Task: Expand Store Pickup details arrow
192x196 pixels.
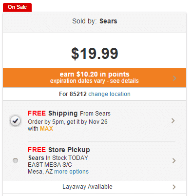Action: click(174, 160)
